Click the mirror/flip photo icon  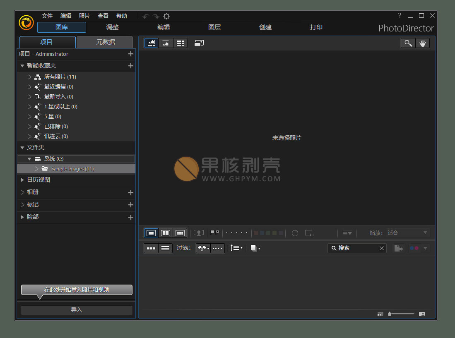pos(309,233)
